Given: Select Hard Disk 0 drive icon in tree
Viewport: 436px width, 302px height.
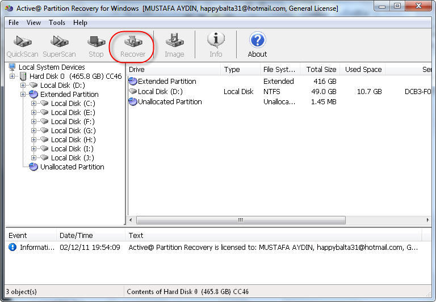Looking at the screenshot, I should tap(23, 76).
